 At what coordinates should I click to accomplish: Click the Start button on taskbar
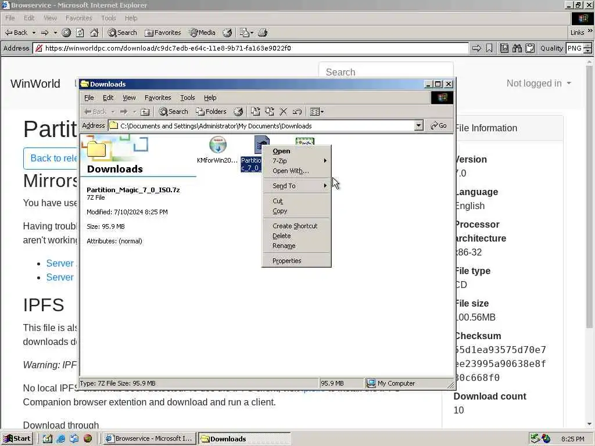click(x=17, y=438)
